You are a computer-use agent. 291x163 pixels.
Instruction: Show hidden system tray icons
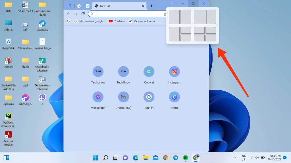click(234, 158)
